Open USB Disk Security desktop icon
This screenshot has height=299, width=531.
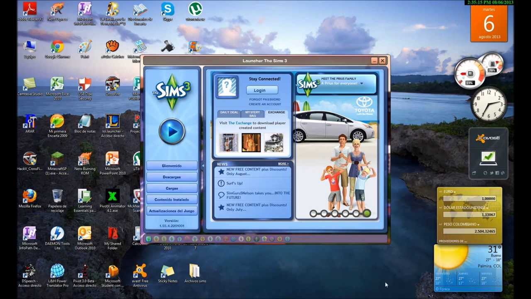point(85,88)
